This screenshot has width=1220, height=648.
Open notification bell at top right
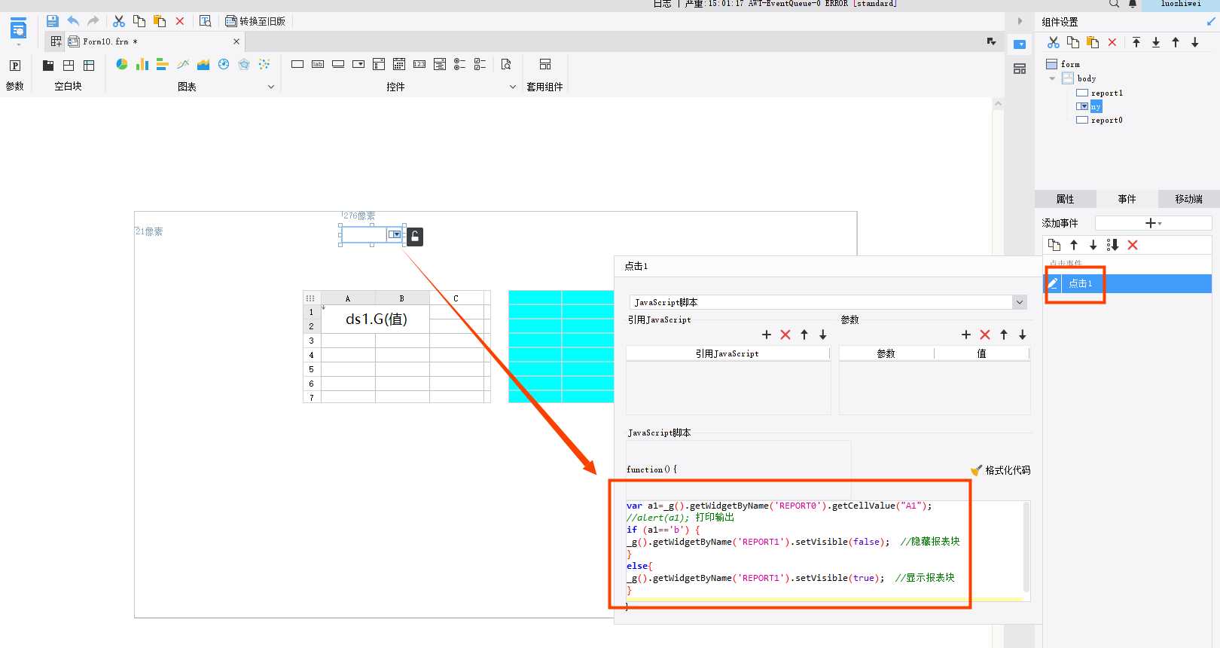(x=1132, y=4)
